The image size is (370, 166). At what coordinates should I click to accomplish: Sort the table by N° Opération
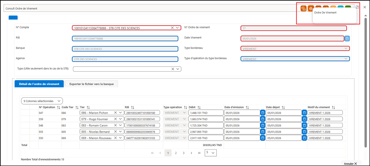pos(59,107)
